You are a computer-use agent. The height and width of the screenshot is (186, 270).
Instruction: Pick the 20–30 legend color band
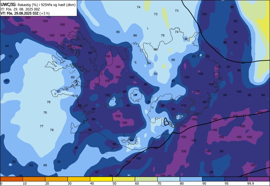pos(56,179)
